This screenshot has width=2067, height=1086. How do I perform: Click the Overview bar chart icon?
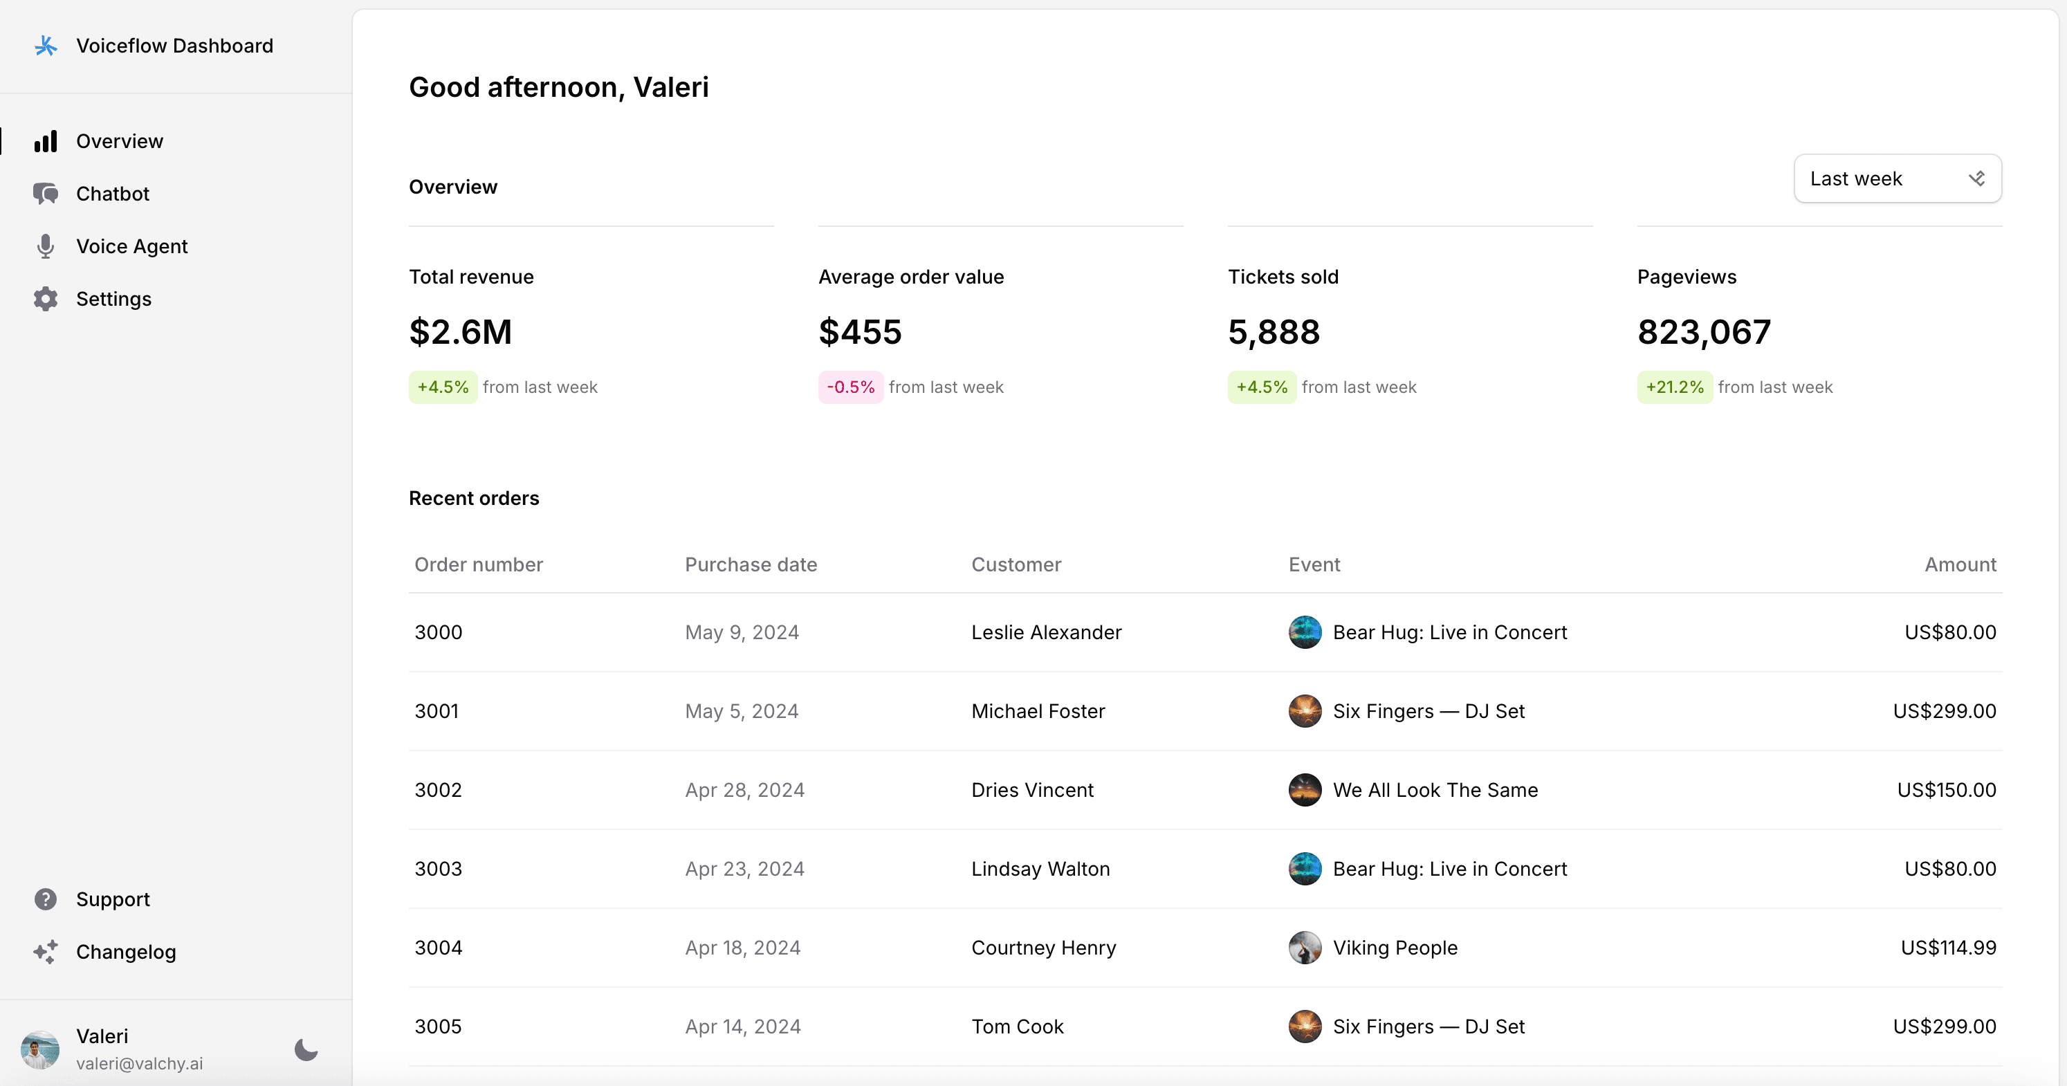46,141
